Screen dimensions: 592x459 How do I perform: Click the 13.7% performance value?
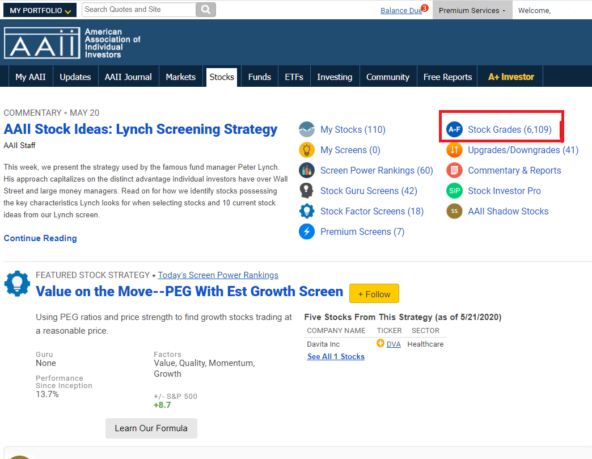47,394
